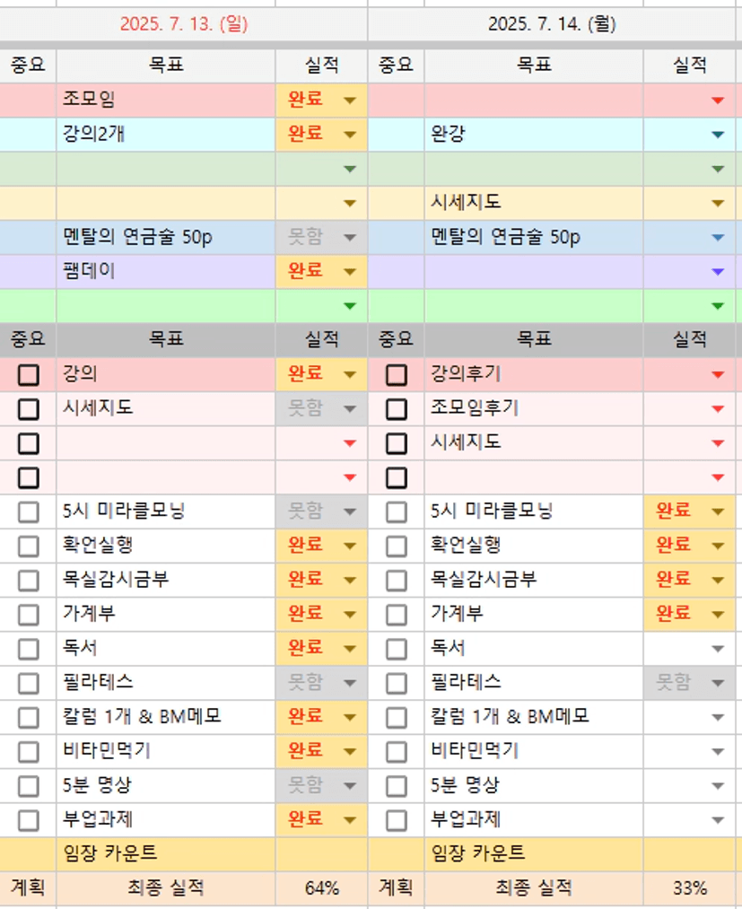Select the 2025. 7. 13. (일) date header
742x909 pixels.
183,24
